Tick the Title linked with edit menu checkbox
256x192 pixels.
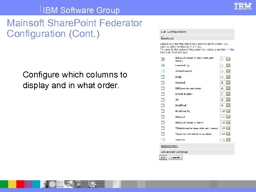pos(162,128)
